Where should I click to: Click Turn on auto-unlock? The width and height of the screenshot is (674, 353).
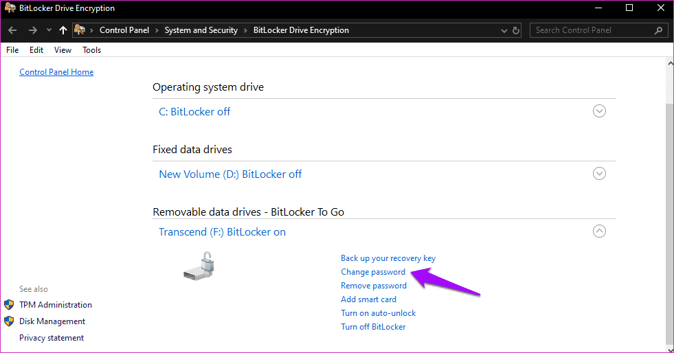pos(379,313)
